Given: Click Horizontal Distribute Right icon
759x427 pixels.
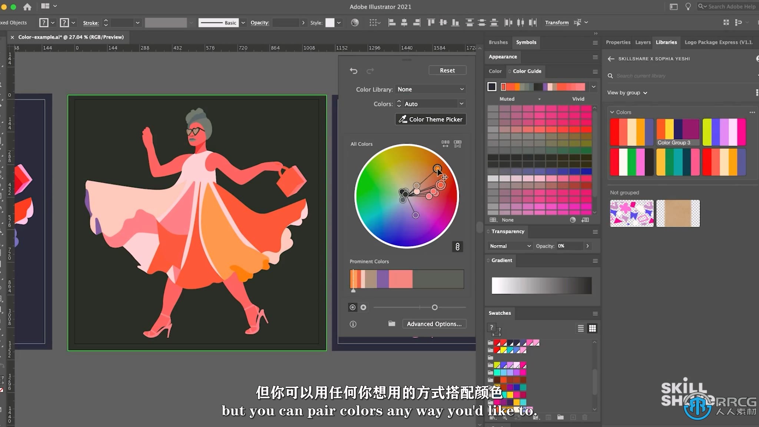Looking at the screenshot, I should [x=533, y=23].
